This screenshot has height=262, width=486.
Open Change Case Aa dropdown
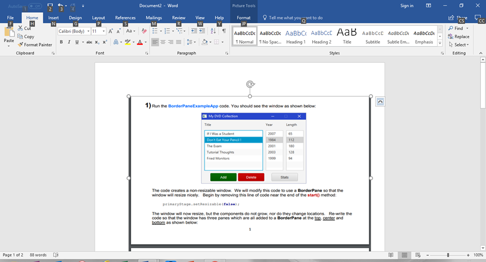click(131, 31)
